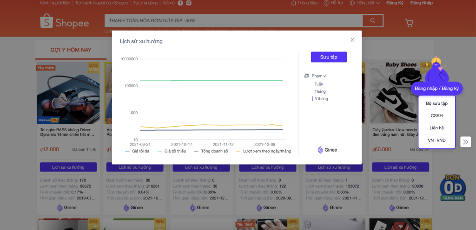Click Đăng nhập / Đăng ký Ginee bubble
This screenshot has width=476, height=230.
(x=436, y=89)
